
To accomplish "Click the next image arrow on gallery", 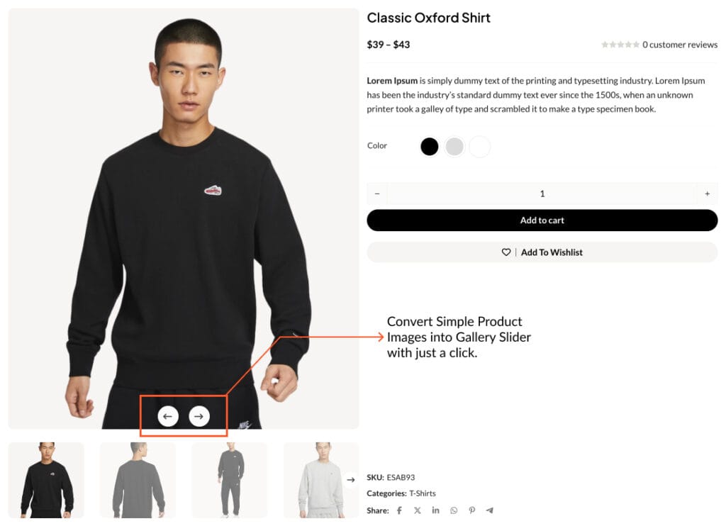I will tap(199, 416).
